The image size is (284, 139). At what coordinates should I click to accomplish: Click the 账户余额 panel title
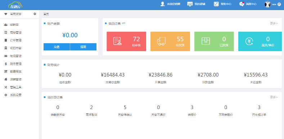point(53,23)
